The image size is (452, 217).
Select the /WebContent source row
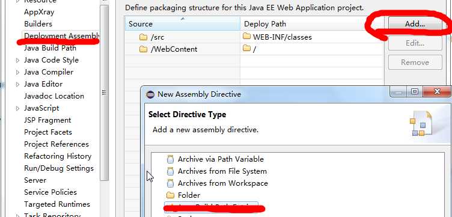[183, 49]
